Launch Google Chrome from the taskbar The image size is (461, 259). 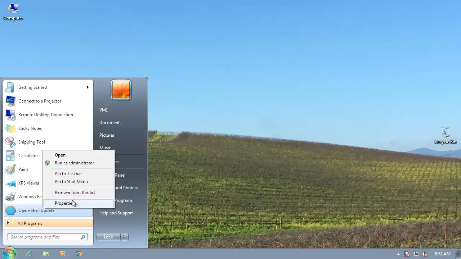point(79,254)
